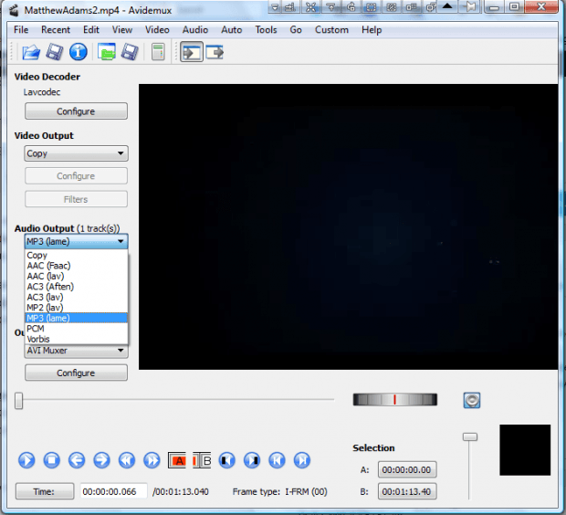Viewport: 566px width, 515px height.
Task: Click the Time: button
Action: click(x=45, y=491)
